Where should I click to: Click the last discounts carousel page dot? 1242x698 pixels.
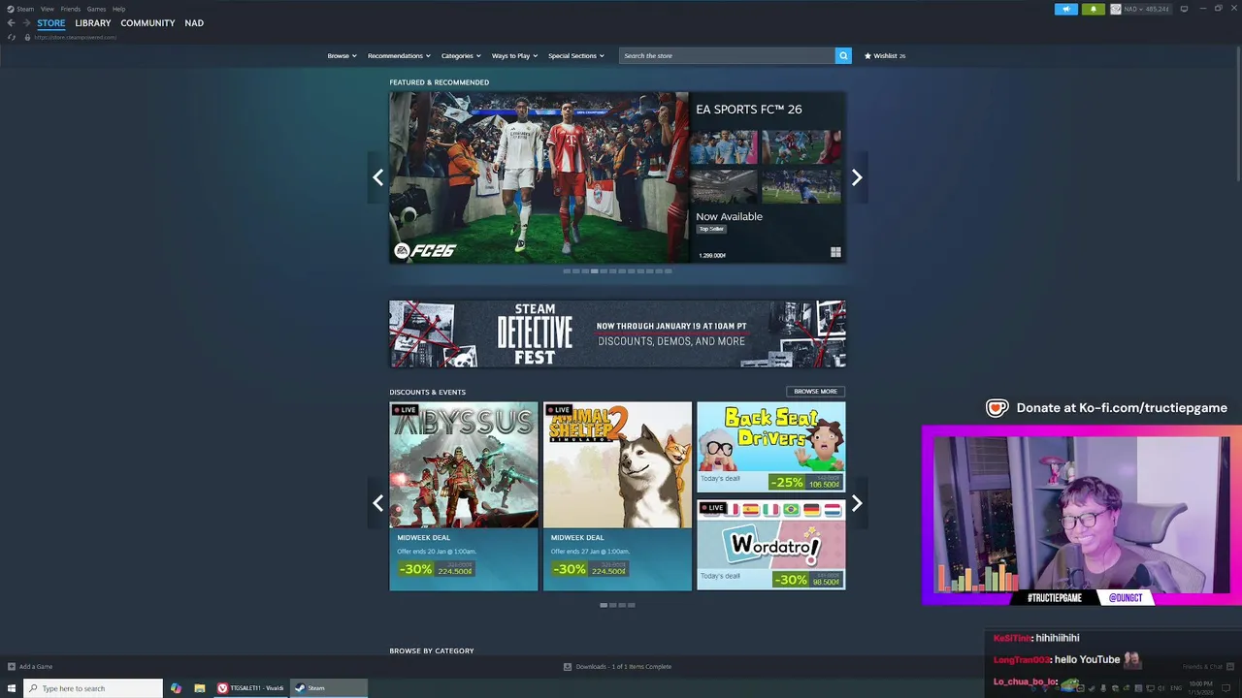[632, 605]
